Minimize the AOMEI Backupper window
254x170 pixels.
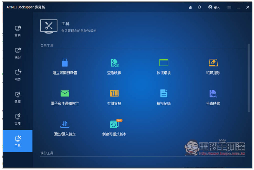238,7
